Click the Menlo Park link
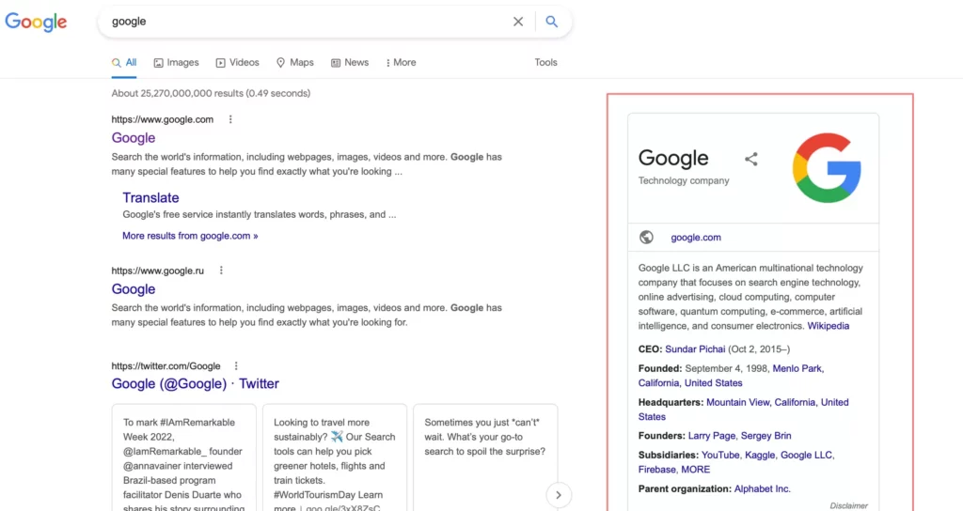963x511 pixels. click(797, 368)
